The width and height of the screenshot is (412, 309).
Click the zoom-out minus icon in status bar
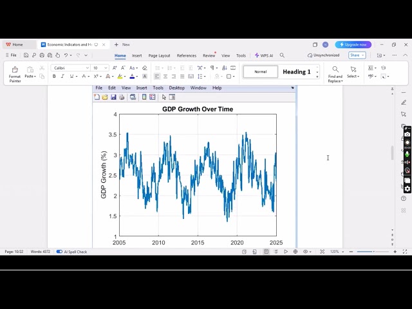[x=351, y=252]
